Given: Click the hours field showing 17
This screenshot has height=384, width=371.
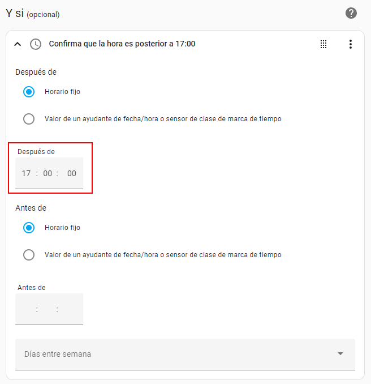Looking at the screenshot, I should pyautogui.click(x=26, y=173).
